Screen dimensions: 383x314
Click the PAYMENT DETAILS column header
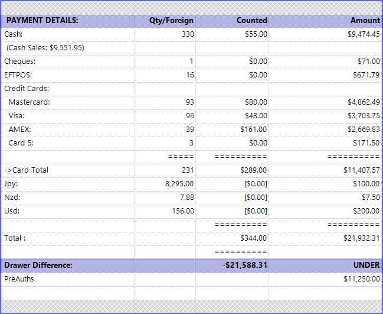[x=42, y=20]
